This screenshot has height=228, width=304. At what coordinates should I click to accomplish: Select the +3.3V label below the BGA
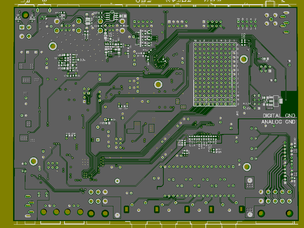tap(246, 103)
